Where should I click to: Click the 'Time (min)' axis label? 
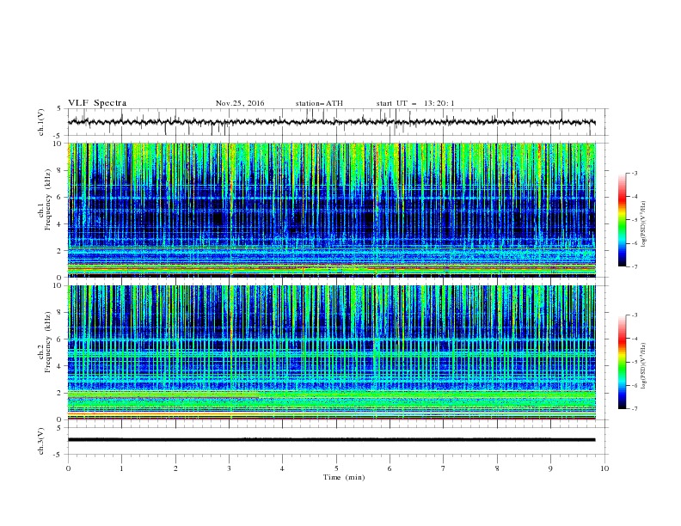click(x=344, y=477)
